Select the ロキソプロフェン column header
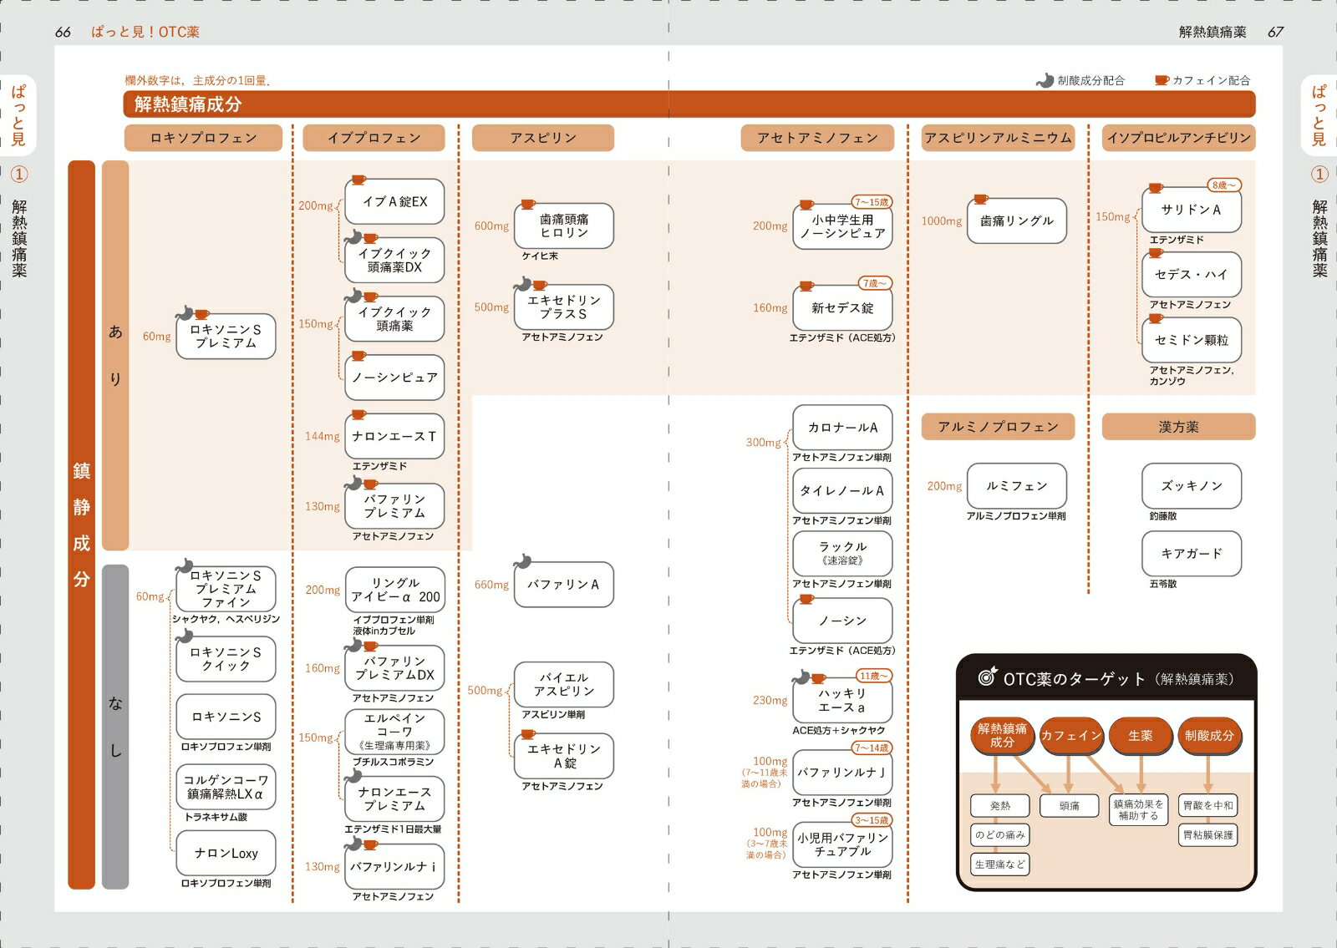The height and width of the screenshot is (948, 1337). tap(203, 138)
